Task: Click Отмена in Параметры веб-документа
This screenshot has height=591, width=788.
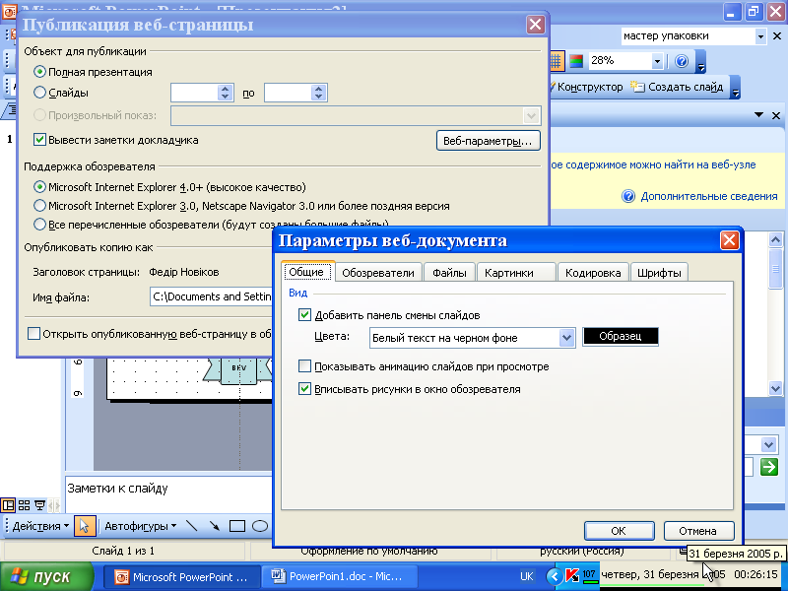Action: pyautogui.click(x=698, y=531)
